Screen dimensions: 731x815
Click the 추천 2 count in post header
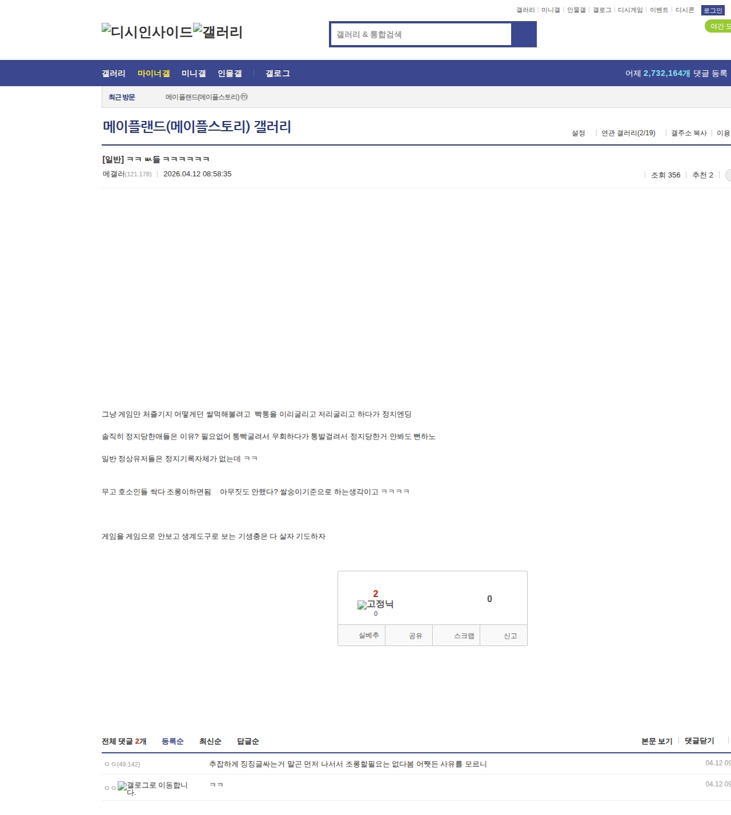point(702,175)
